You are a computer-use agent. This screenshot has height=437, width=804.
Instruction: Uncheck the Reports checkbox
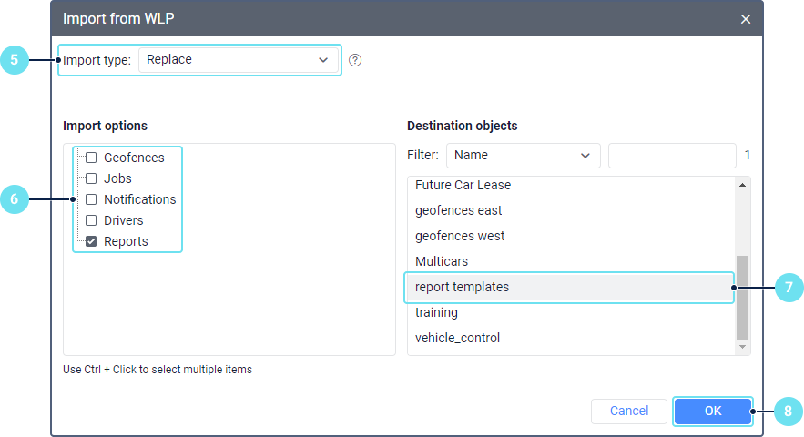click(x=91, y=241)
